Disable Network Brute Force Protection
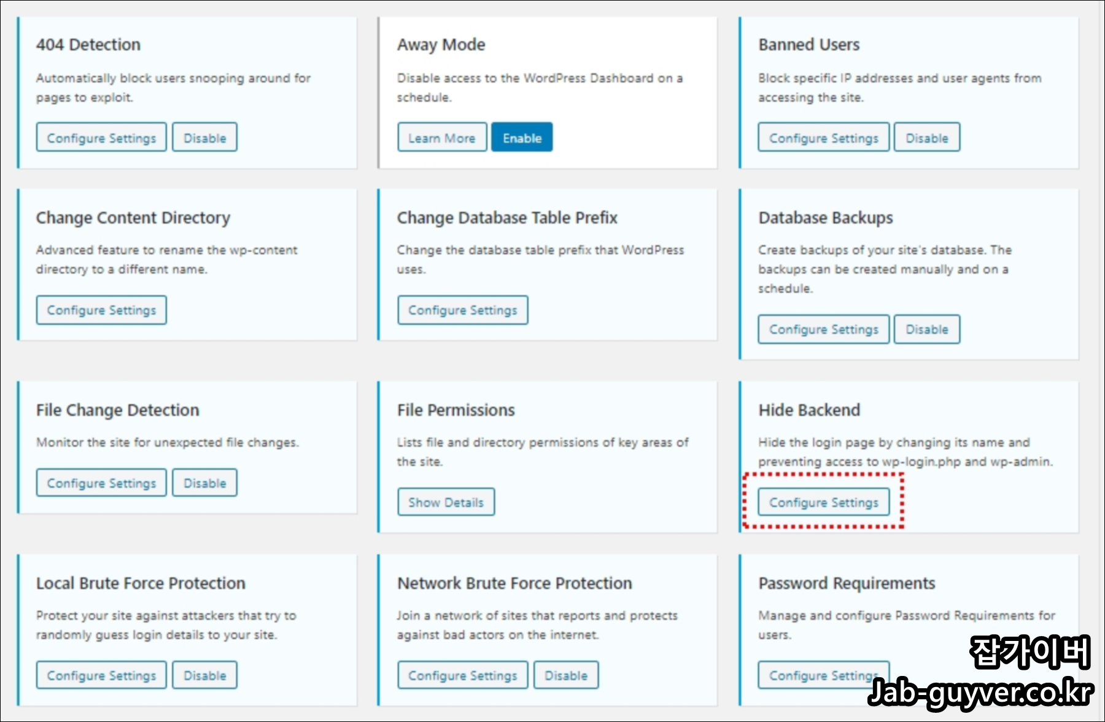1105x722 pixels. 566,675
